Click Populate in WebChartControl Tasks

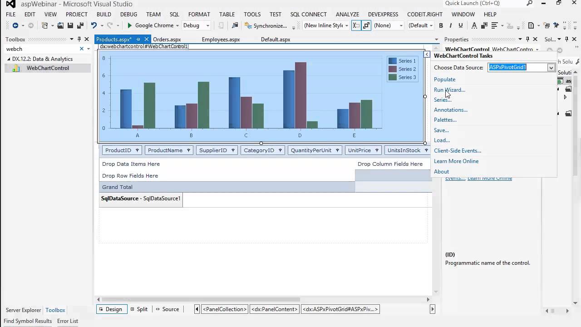pyautogui.click(x=444, y=79)
